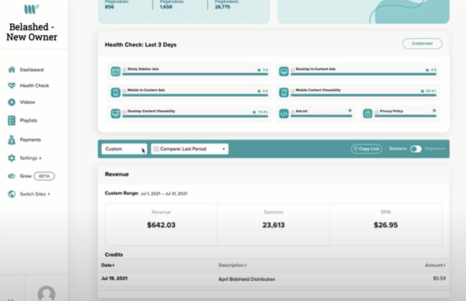Open the Dashboard home icon
The image size is (466, 301).
click(12, 70)
